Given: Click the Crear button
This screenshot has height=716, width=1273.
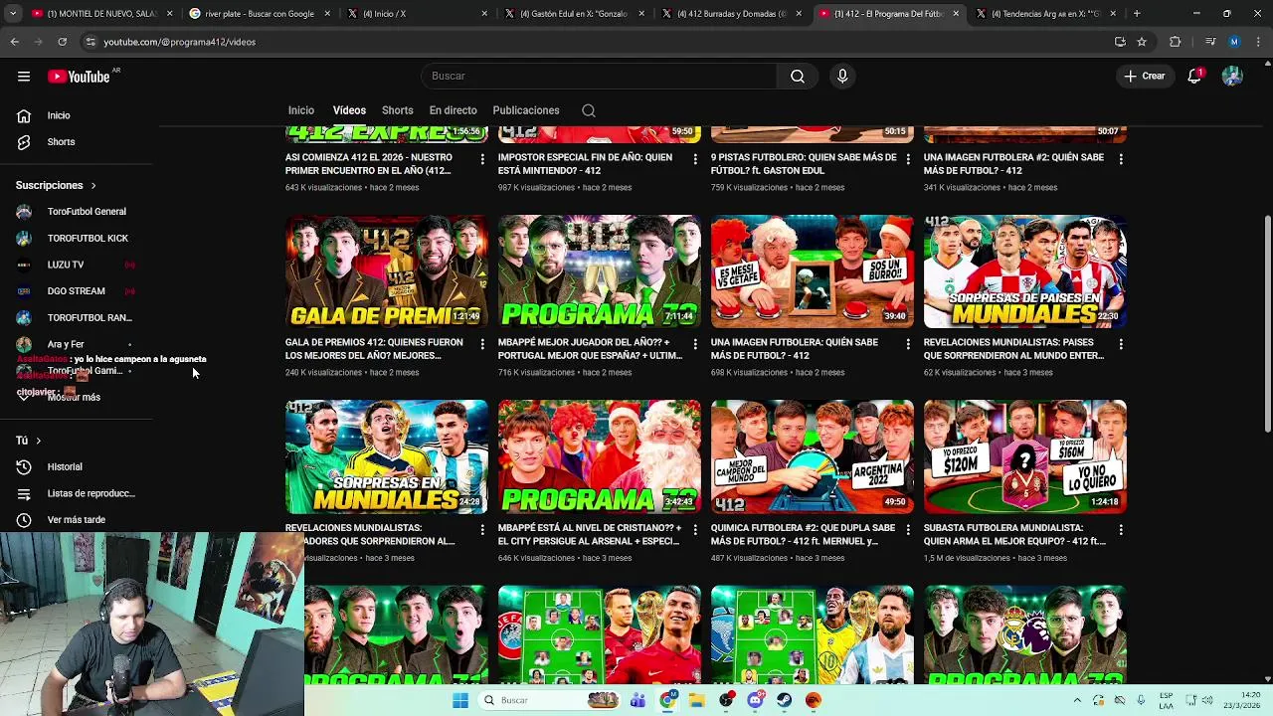Looking at the screenshot, I should pyautogui.click(x=1145, y=77).
